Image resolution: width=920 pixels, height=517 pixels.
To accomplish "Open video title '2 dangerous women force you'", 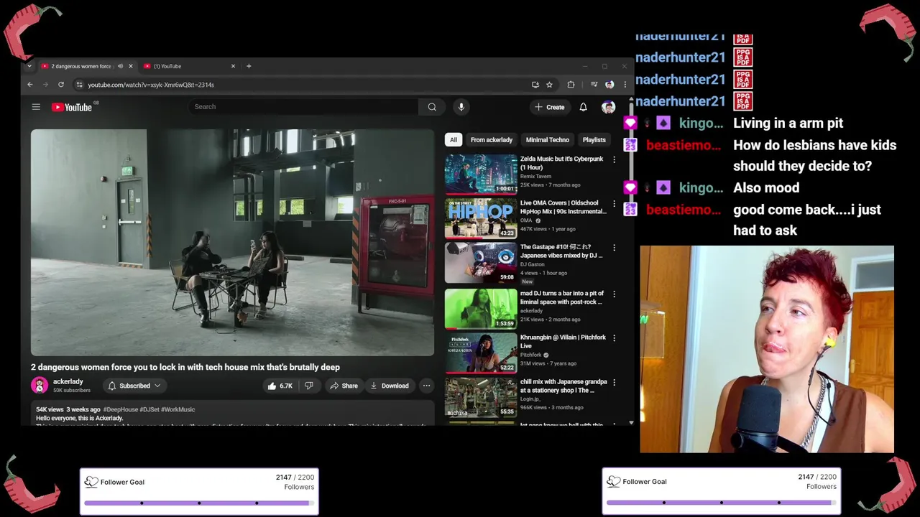I will click(x=185, y=367).
